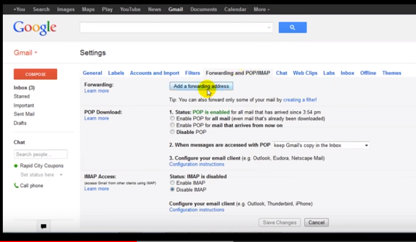Click Call phone in chat panel
The image size is (416, 242).
[x=31, y=186]
